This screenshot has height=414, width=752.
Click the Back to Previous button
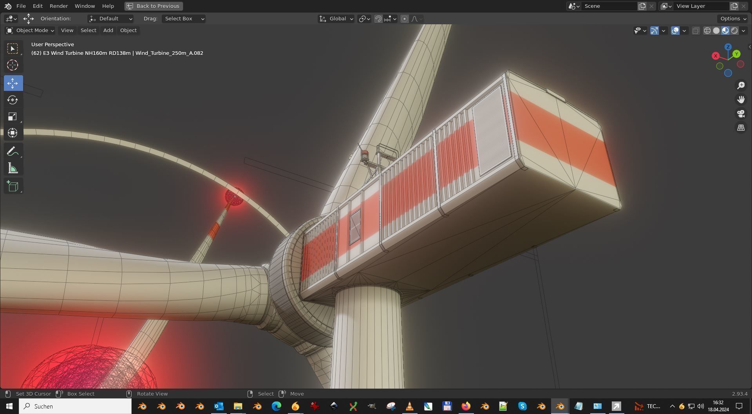point(154,6)
